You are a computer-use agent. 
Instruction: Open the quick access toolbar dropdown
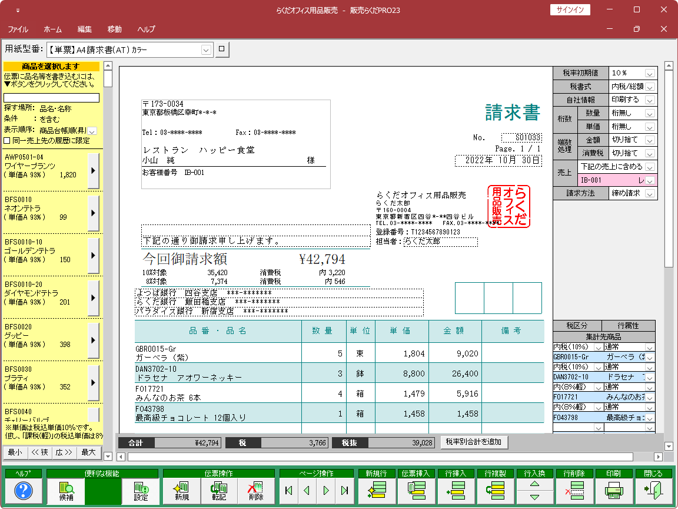pos(18,11)
